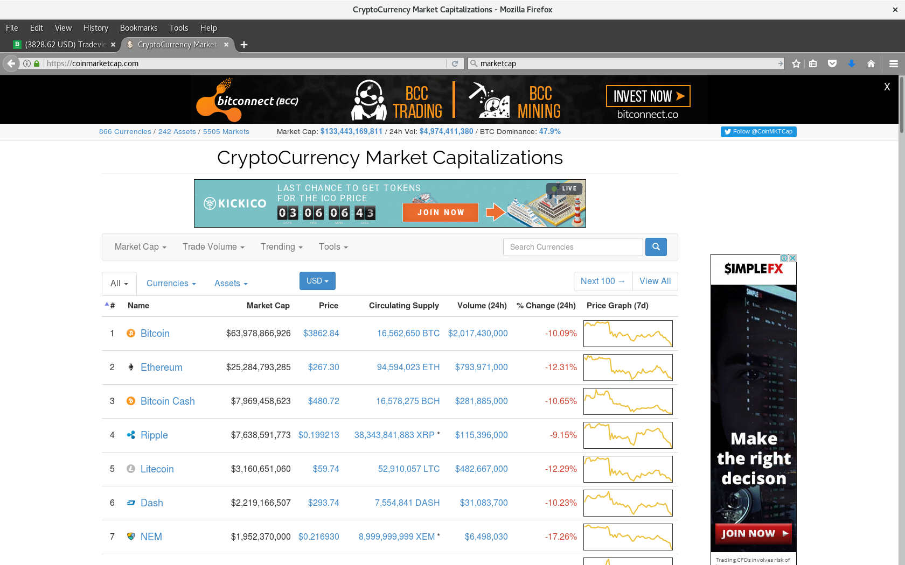Click INVEST NOW on bitconnect banner
This screenshot has height=565, width=905.
pos(648,96)
